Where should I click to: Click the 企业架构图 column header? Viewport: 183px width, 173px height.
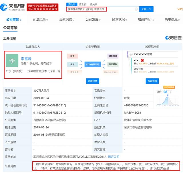(93, 47)
